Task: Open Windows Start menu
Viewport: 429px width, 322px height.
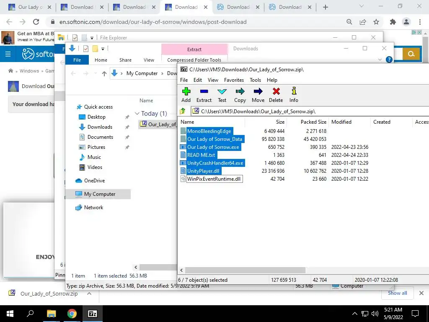Action: coord(10,314)
